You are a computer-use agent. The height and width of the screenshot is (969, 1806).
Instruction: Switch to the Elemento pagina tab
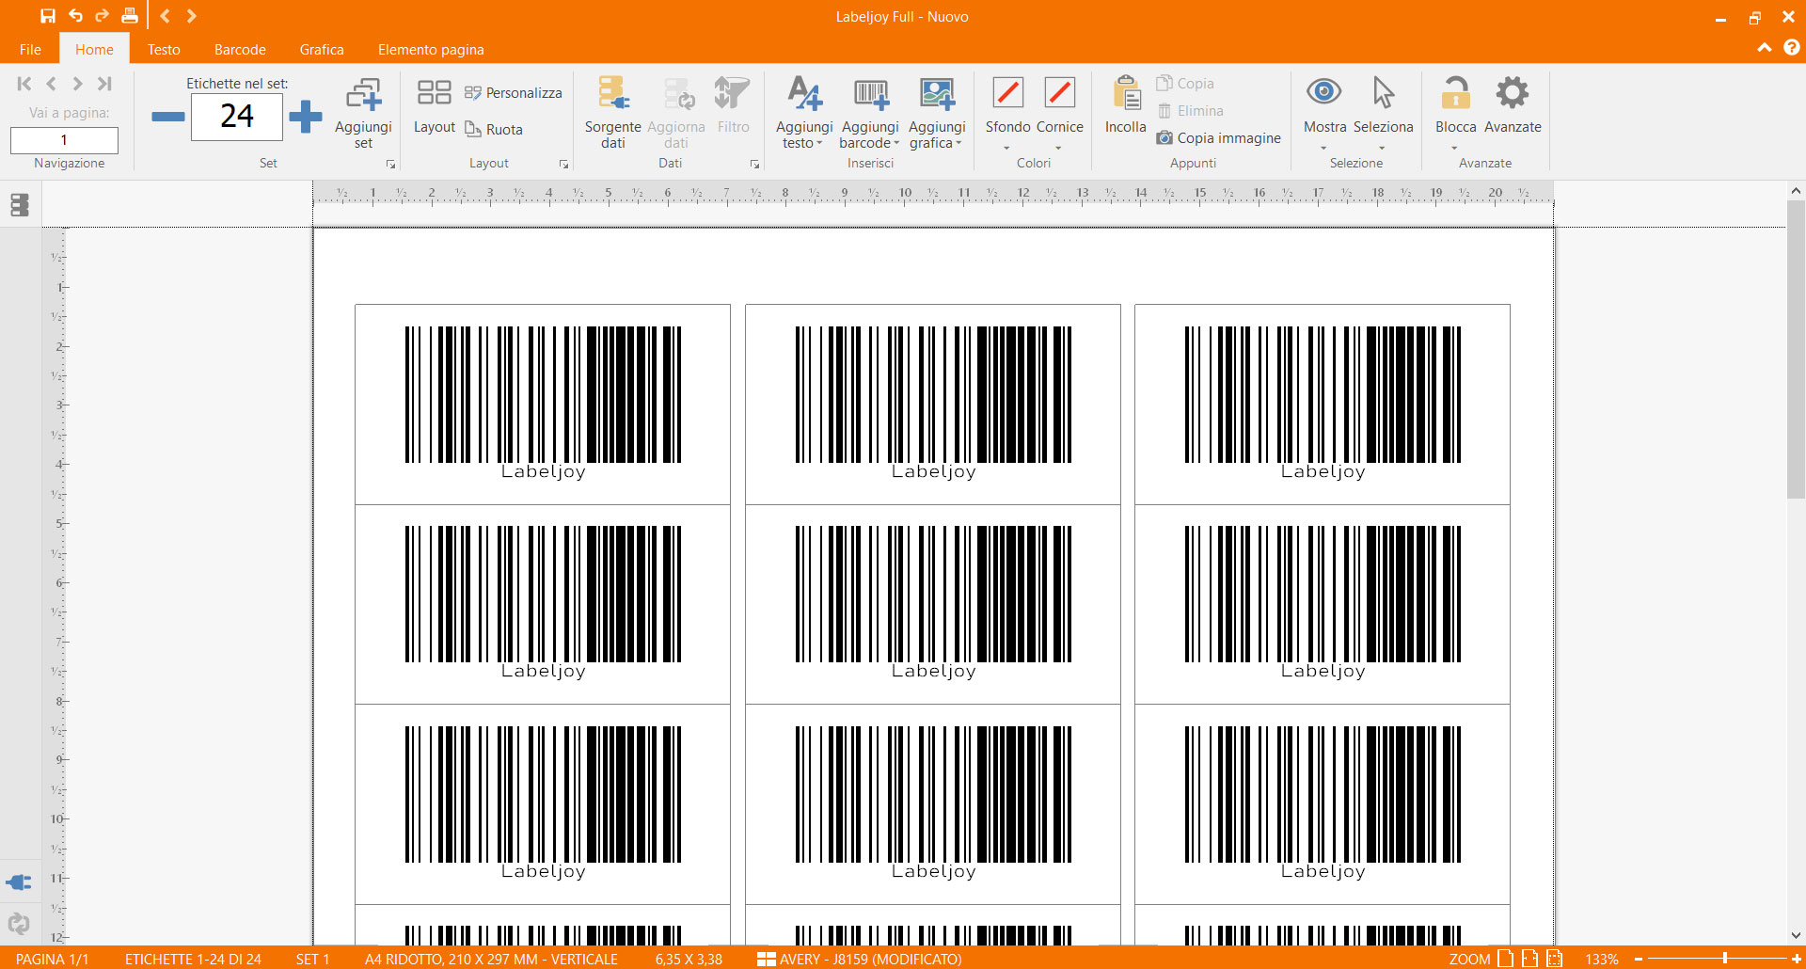(x=431, y=50)
